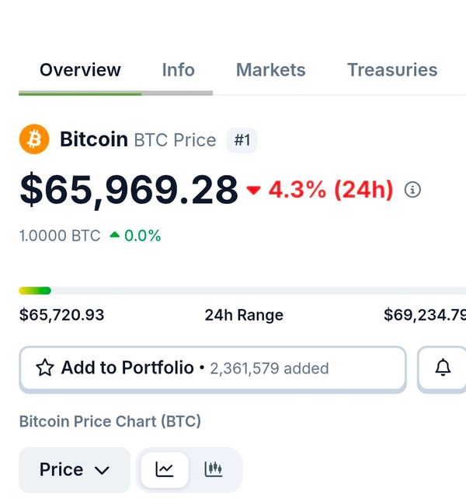Click the orange Bitcoin logo icon

point(33,139)
